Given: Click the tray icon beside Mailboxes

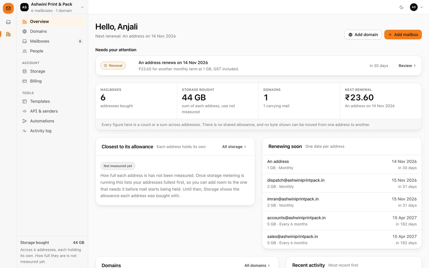Looking at the screenshot, I should click(x=25, y=41).
